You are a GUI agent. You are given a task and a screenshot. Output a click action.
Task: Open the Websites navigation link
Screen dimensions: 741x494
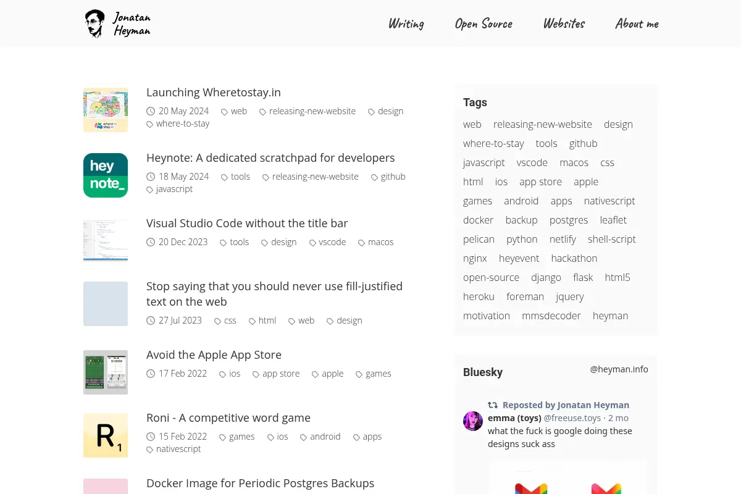pyautogui.click(x=564, y=23)
